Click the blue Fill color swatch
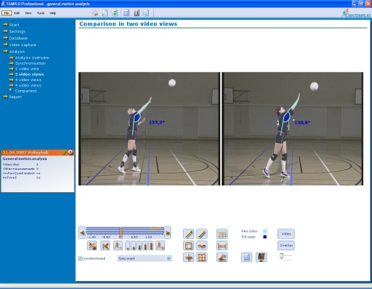Screen dimensions: 372x289 pyautogui.click(x=265, y=237)
